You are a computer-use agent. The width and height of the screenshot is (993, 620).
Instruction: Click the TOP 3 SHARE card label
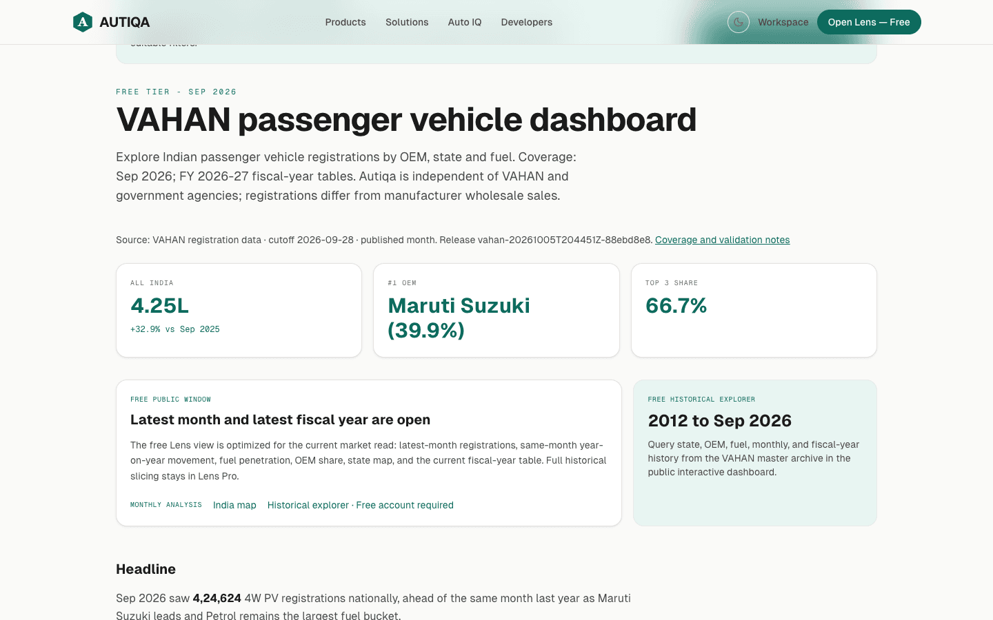(672, 283)
